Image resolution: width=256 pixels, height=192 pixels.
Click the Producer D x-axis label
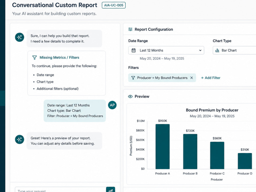pos(245,173)
